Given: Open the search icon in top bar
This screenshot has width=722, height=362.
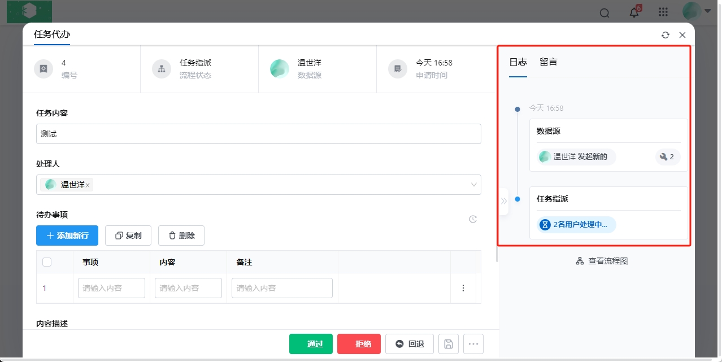Looking at the screenshot, I should (x=604, y=13).
